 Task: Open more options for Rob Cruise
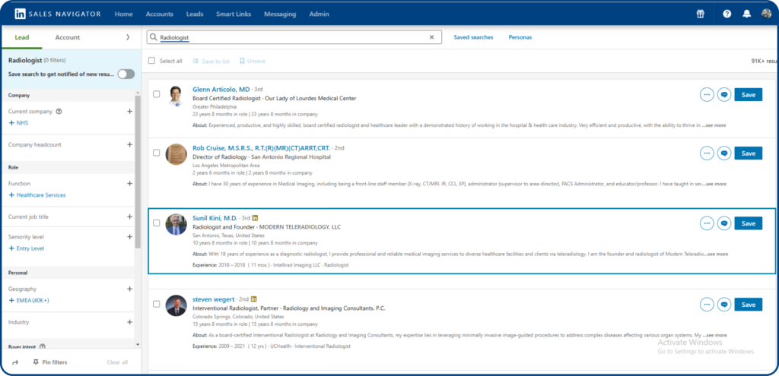[x=707, y=153]
